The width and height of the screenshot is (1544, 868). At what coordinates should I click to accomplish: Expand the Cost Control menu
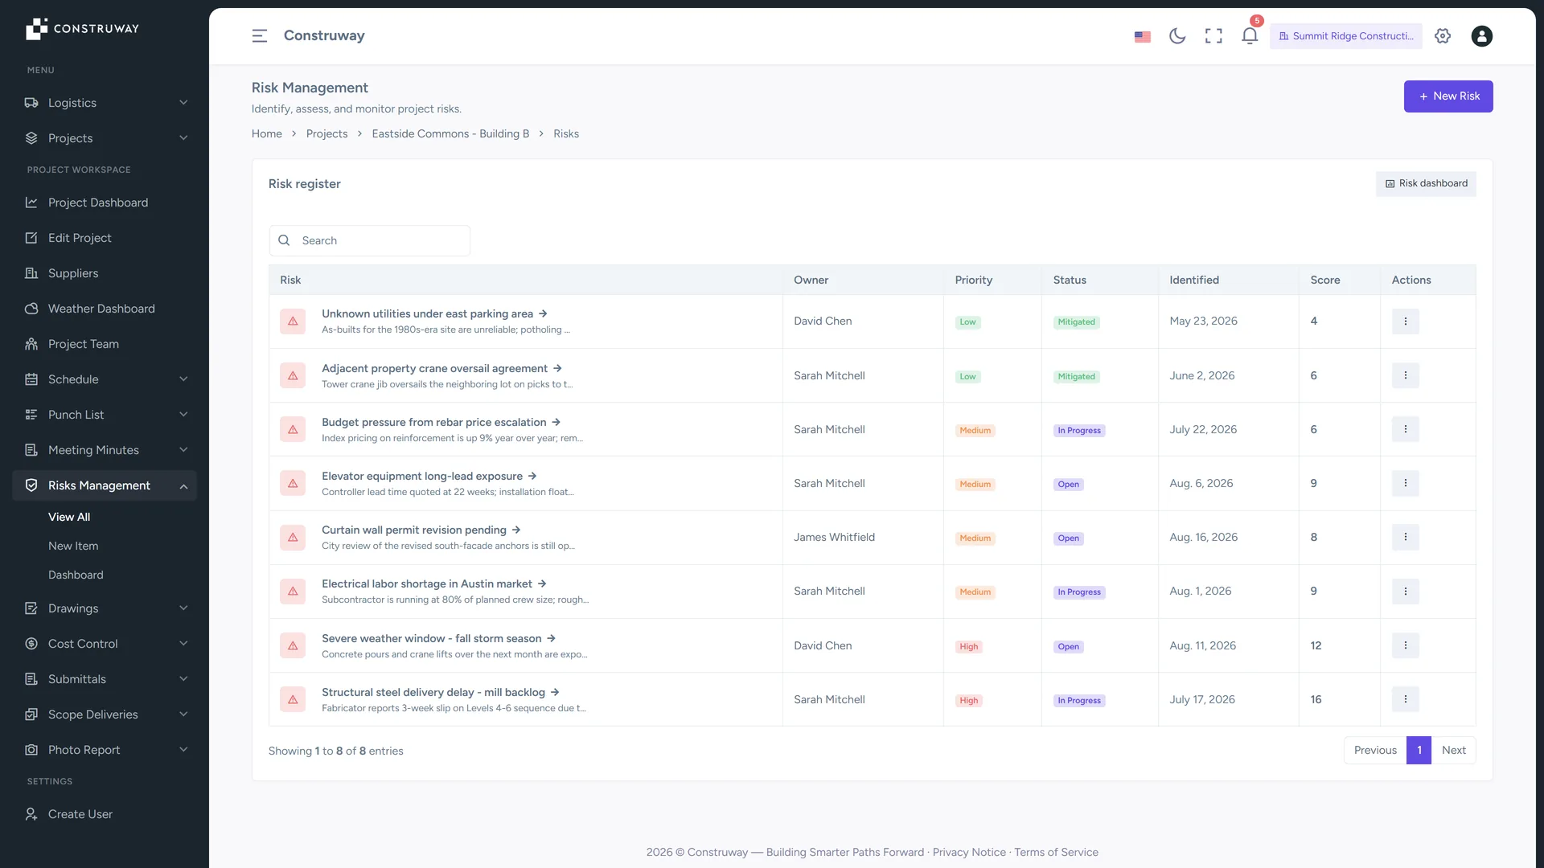coord(105,644)
